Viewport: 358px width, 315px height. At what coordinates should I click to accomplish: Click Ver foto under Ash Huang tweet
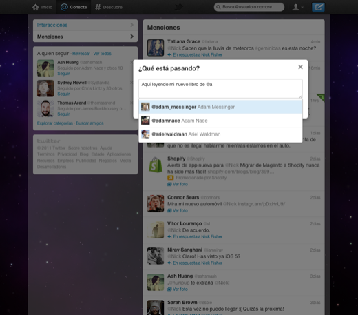180,289
